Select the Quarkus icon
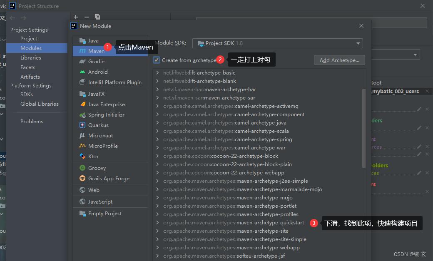433x261 pixels. [82, 125]
